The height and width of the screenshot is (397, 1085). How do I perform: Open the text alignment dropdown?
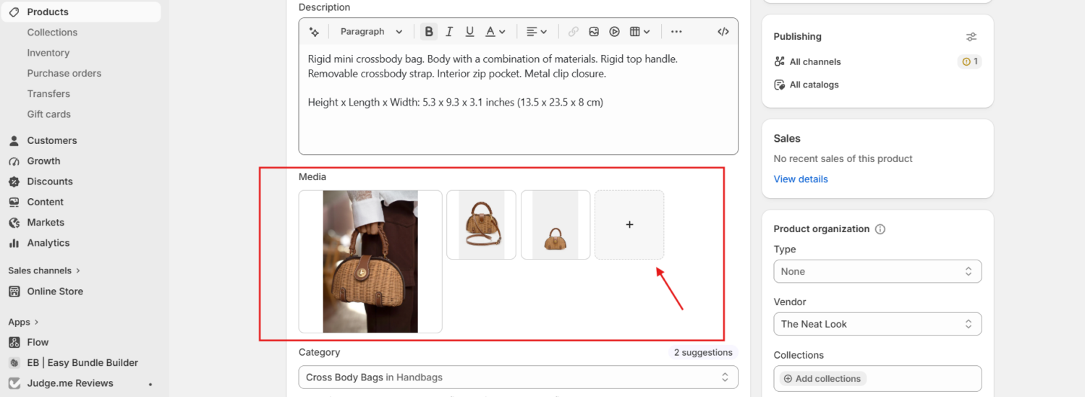click(536, 32)
